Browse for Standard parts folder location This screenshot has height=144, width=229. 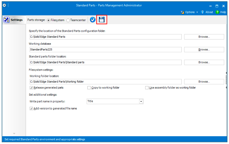(x=204, y=62)
